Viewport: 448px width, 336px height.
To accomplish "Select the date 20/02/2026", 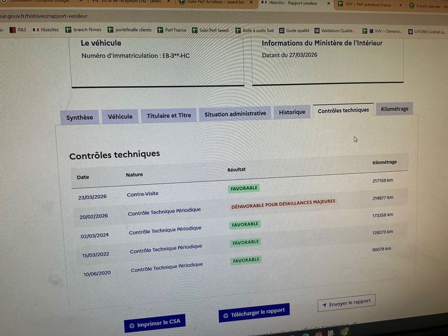I will coord(94,216).
